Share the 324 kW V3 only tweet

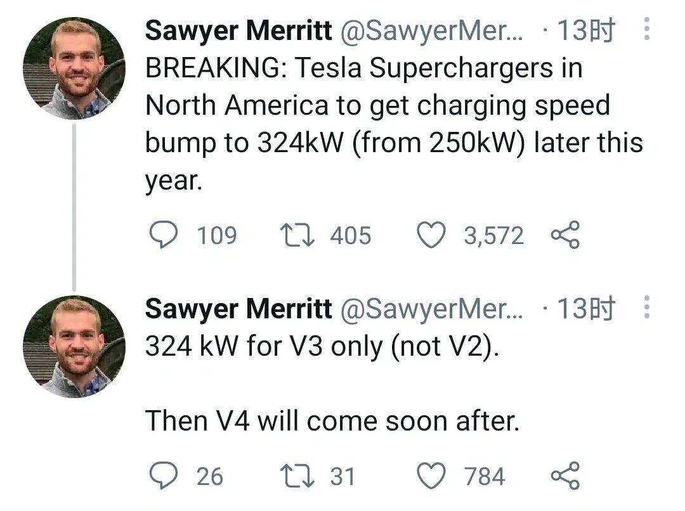coord(564,476)
